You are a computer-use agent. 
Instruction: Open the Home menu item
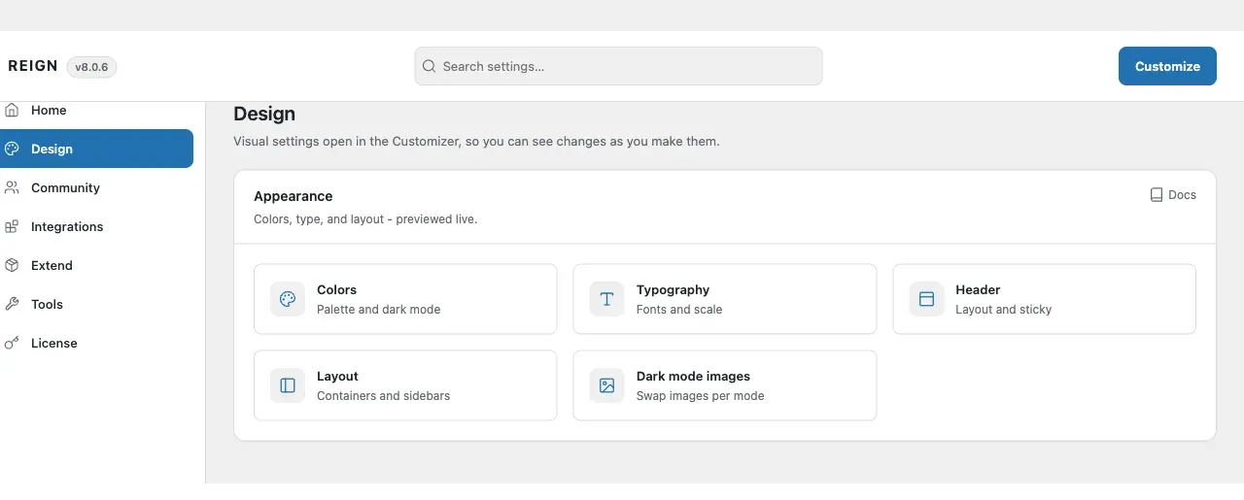pyautogui.click(x=96, y=110)
